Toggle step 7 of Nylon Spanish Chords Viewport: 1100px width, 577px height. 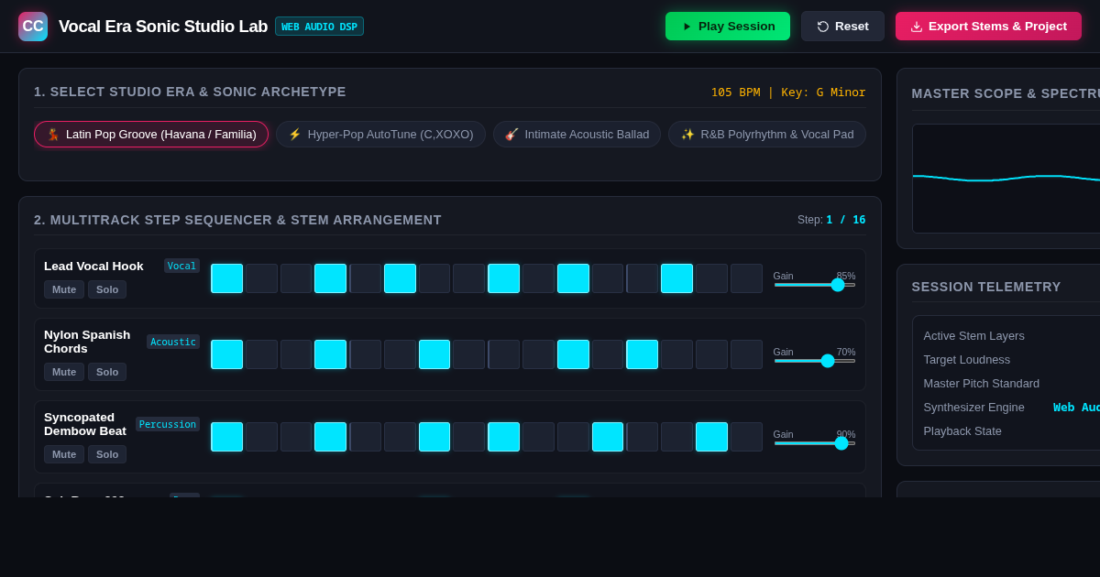434,354
